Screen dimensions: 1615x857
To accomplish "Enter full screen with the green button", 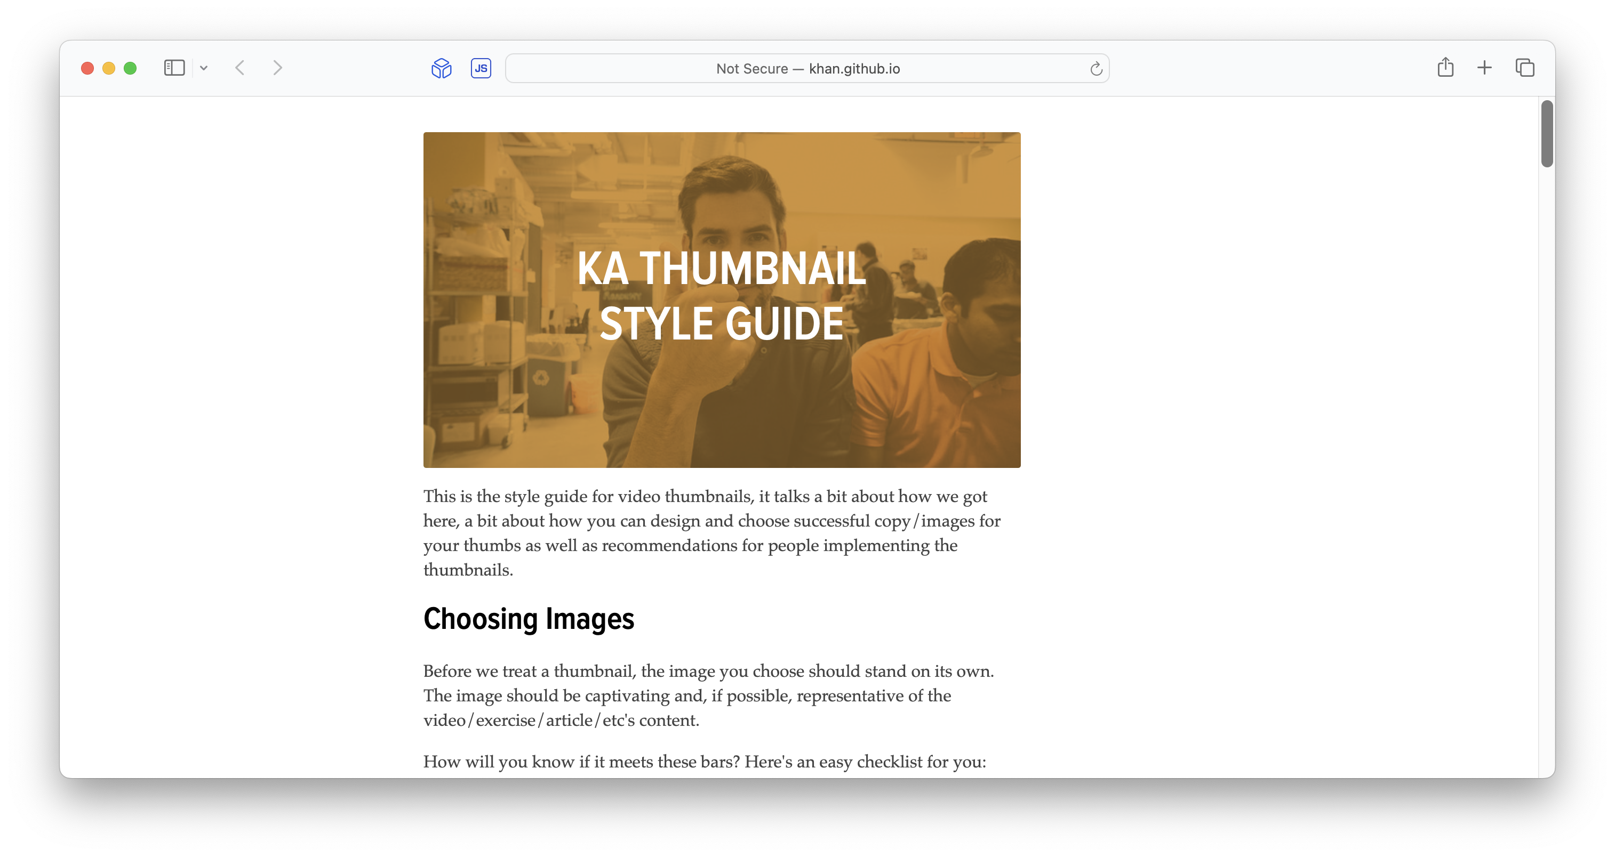I will click(130, 68).
